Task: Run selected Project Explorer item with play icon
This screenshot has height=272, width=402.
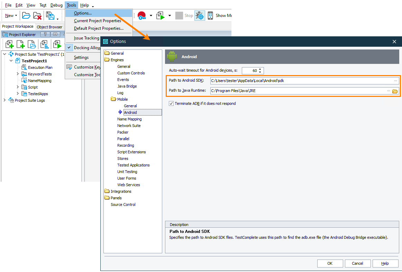Action: pos(57,44)
